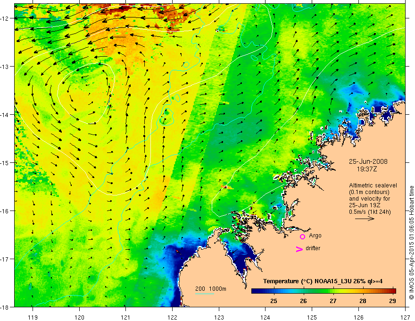Click the cyan 200 1000m depth contour line sample
415x321 pixels.
(205, 294)
